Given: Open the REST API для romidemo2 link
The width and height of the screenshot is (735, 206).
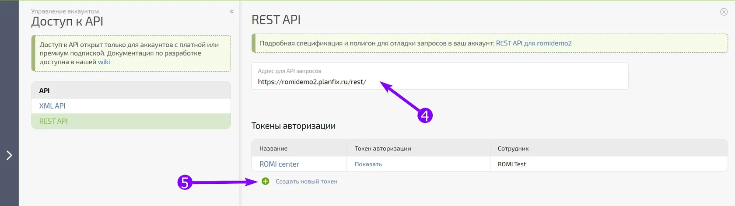Looking at the screenshot, I should pyautogui.click(x=534, y=43).
